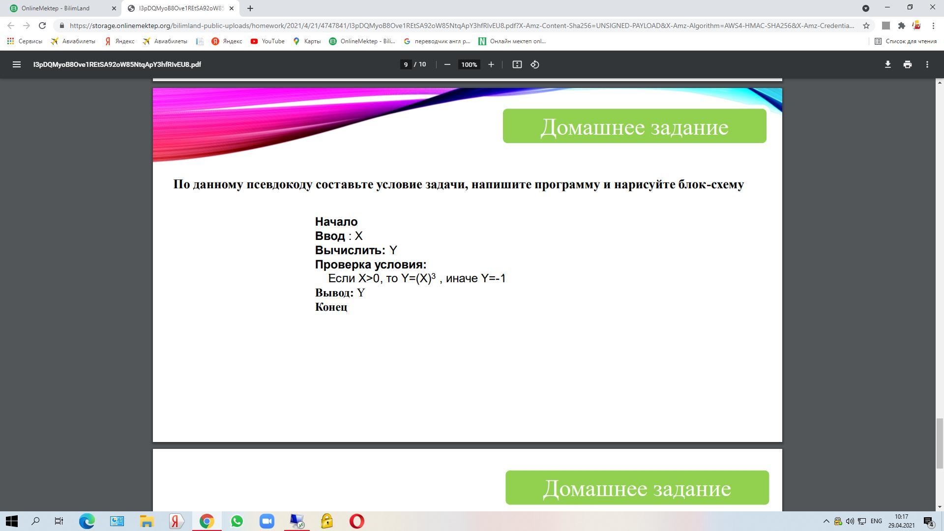
Task: Open PDF viewer more actions menu
Action: click(x=927, y=64)
